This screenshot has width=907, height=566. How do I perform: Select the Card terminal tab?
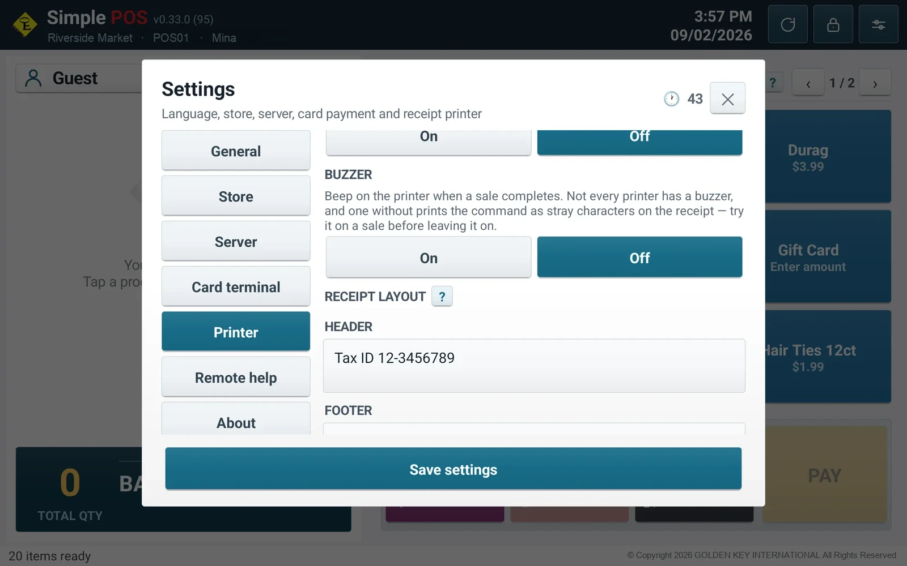(x=236, y=286)
